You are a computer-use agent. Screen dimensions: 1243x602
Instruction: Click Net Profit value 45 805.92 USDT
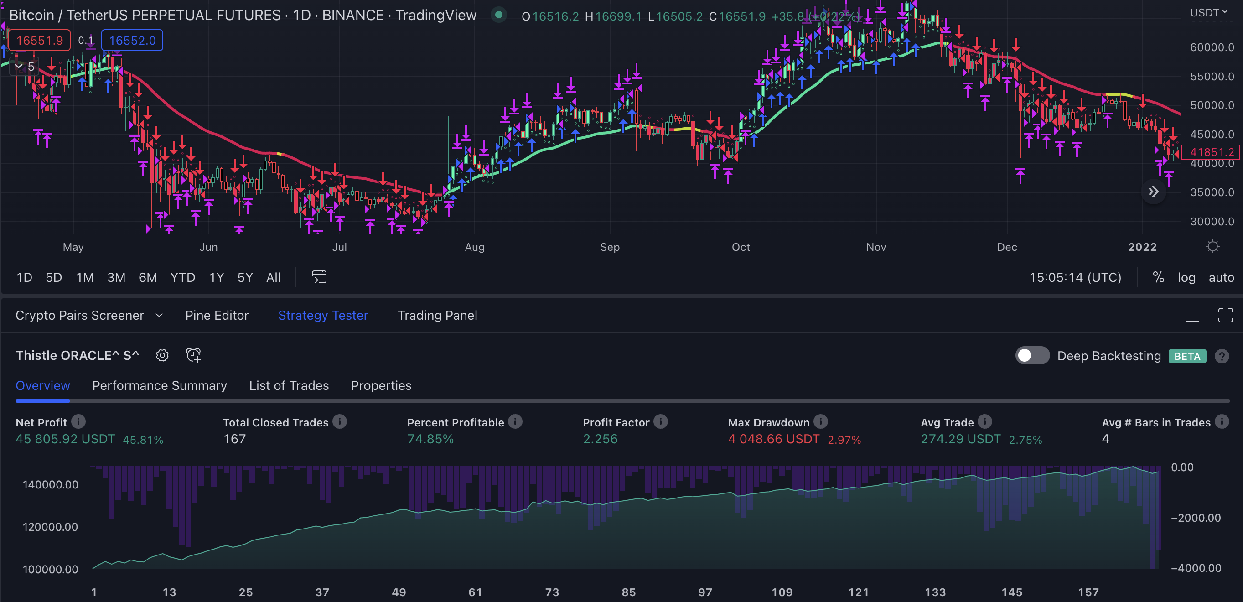click(65, 439)
